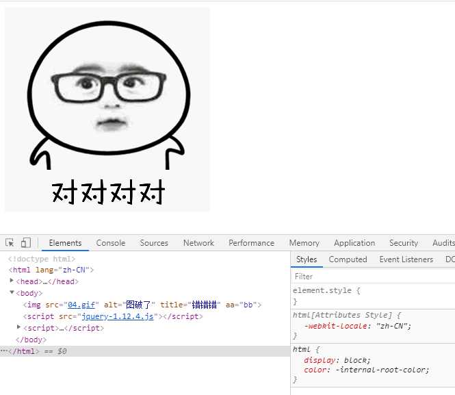Image resolution: width=455 pixels, height=395 pixels.
Task: Open the 04.gif source link
Action: pos(81,305)
